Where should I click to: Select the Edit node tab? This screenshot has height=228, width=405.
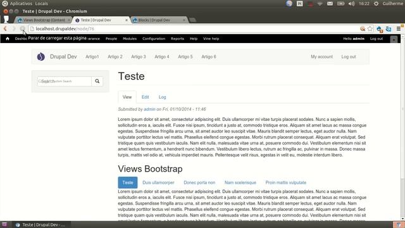(x=145, y=97)
